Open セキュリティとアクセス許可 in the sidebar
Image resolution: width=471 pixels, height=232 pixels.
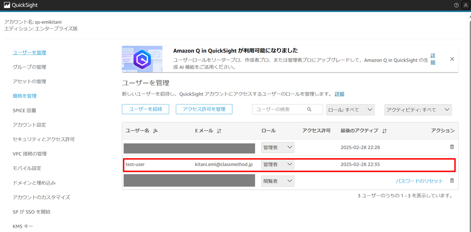[x=44, y=139]
